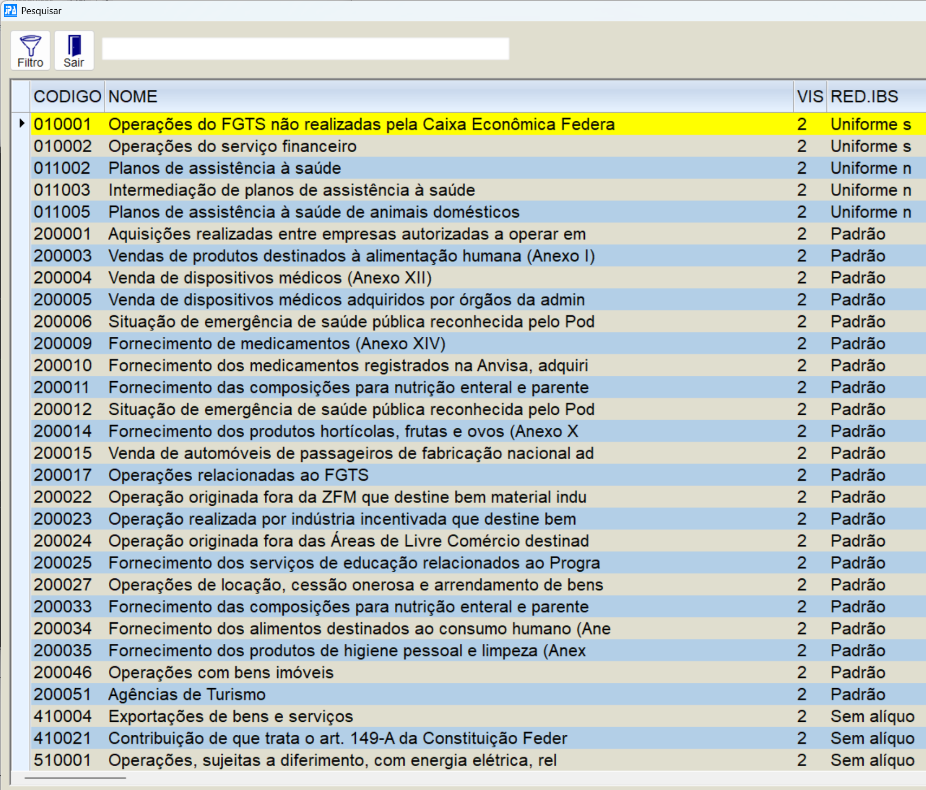Screen dimensions: 926x790
Task: Select row 011002 Planos de assistência à saúde
Action: tap(224, 168)
